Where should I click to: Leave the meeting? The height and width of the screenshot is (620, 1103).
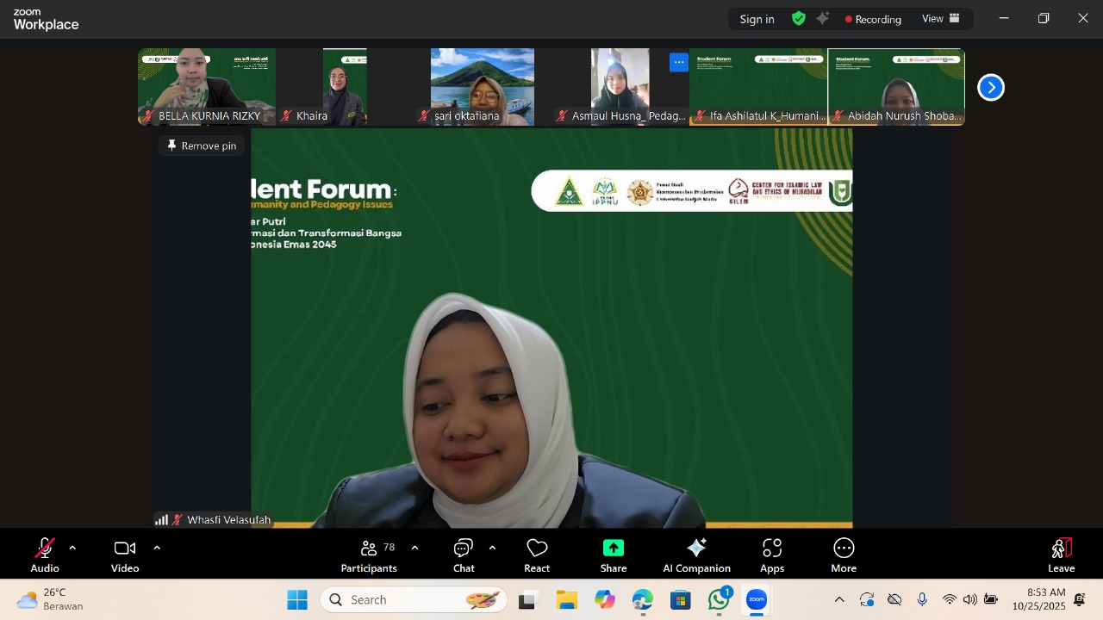click(x=1061, y=555)
